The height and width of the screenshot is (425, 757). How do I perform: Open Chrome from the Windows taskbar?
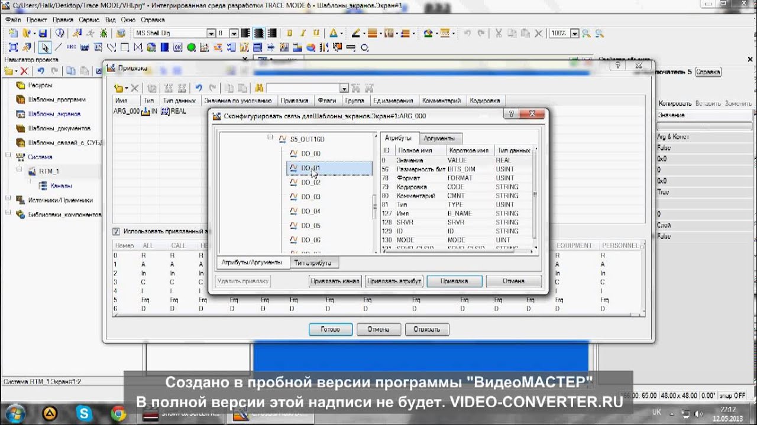coord(118,413)
